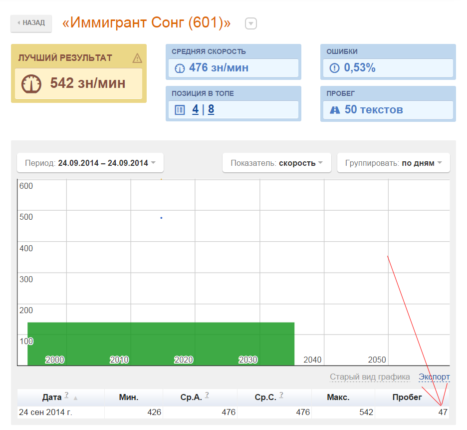
Task: Click 542 зн/мин best result value
Action: pyautogui.click(x=88, y=83)
